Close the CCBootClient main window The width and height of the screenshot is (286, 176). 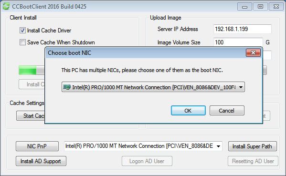coord(276,7)
